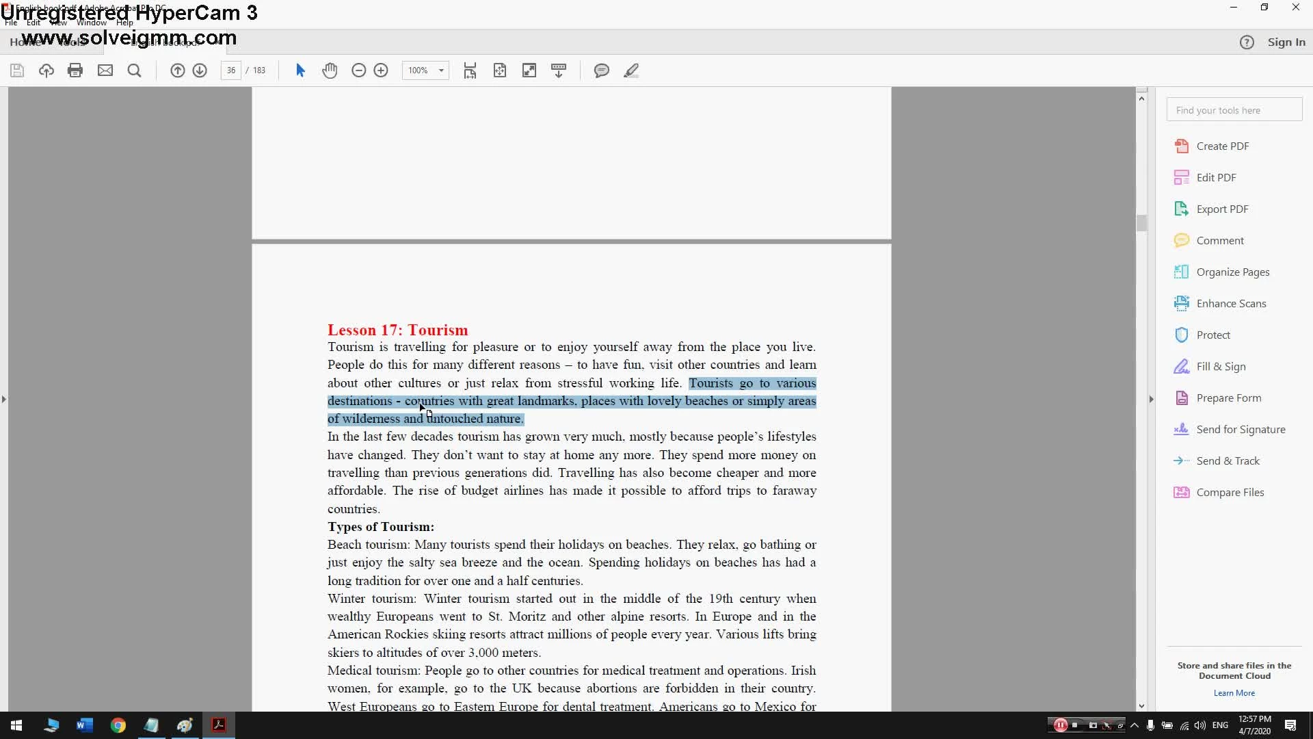Upload file to cloud icon
Image resolution: width=1313 pixels, height=739 pixels.
[x=47, y=70]
